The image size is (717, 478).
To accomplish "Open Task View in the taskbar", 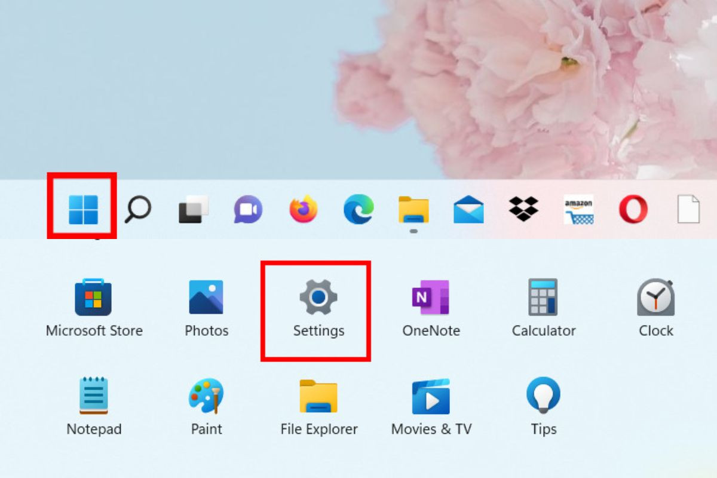I will pyautogui.click(x=194, y=210).
